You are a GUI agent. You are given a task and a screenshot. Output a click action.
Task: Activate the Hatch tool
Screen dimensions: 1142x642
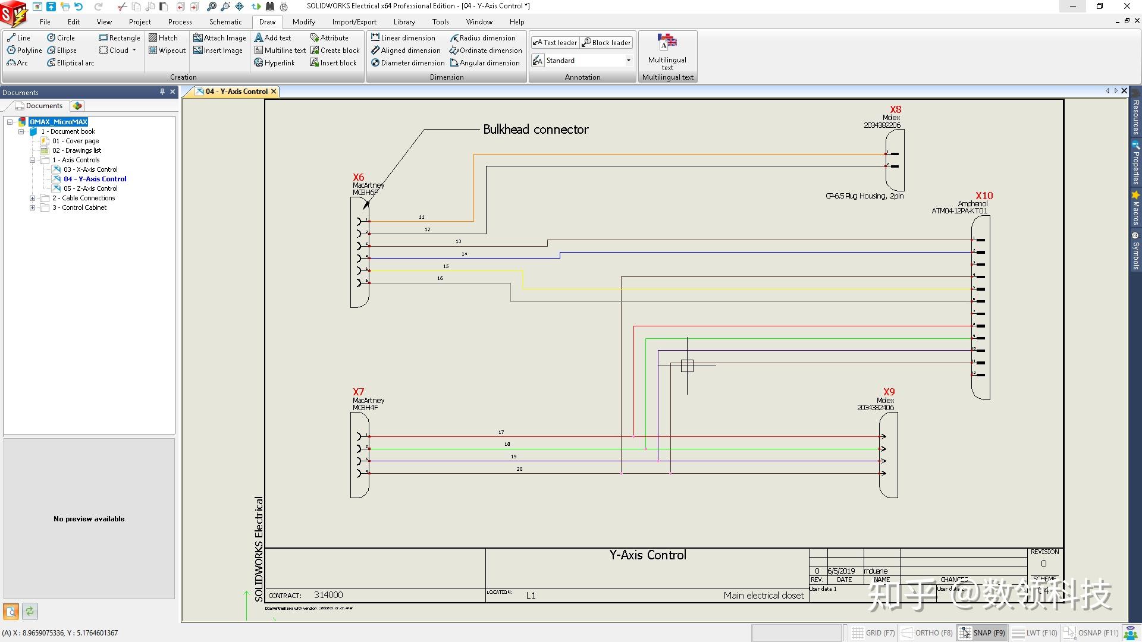(165, 37)
